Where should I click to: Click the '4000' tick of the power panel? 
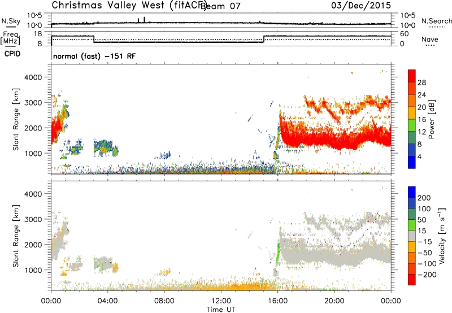[33, 77]
